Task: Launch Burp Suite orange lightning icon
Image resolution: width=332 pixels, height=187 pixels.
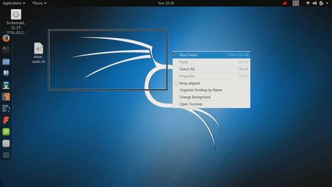Action: point(6,97)
